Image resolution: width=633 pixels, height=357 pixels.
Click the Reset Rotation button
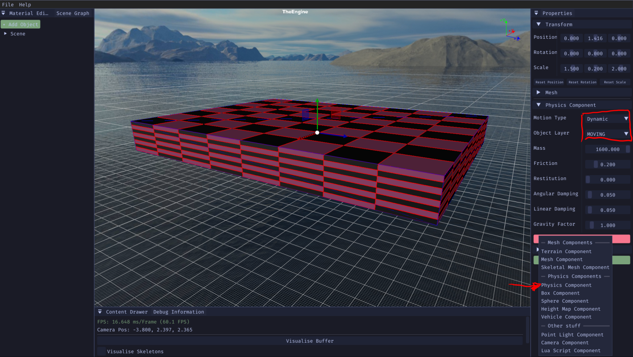click(x=583, y=82)
